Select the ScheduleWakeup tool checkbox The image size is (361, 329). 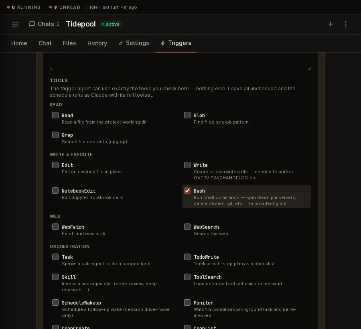point(55,303)
